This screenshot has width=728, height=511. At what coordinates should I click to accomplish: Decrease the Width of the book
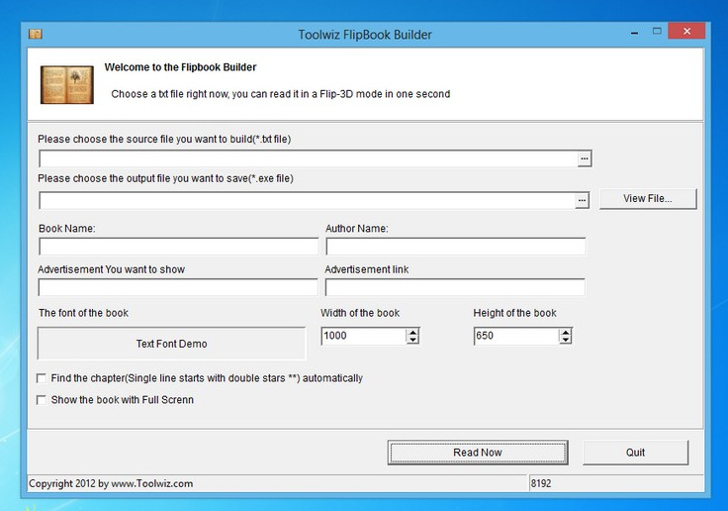tap(412, 340)
